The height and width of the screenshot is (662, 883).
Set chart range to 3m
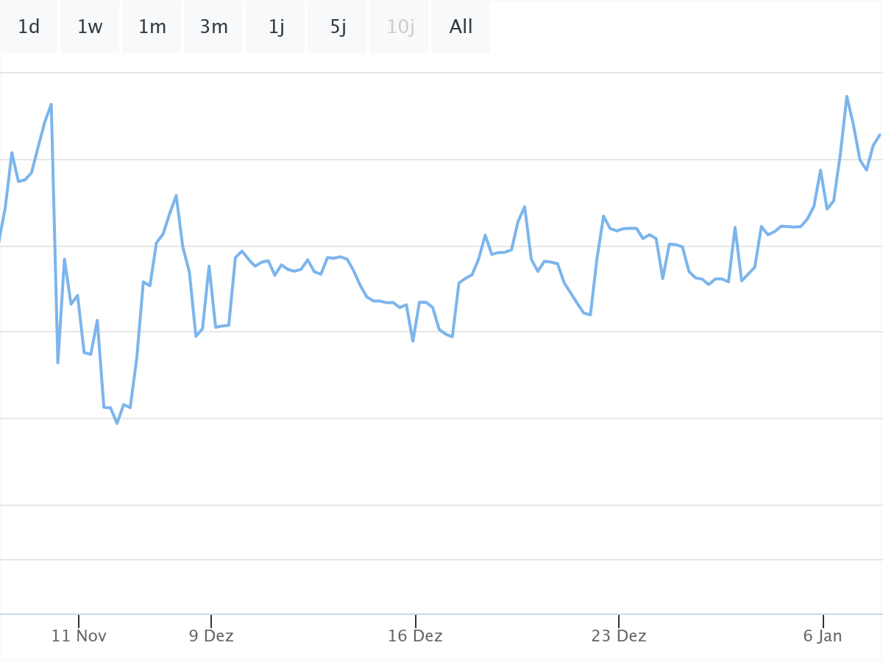(214, 27)
